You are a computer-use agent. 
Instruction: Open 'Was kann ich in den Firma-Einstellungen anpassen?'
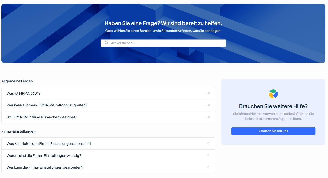(x=49, y=144)
